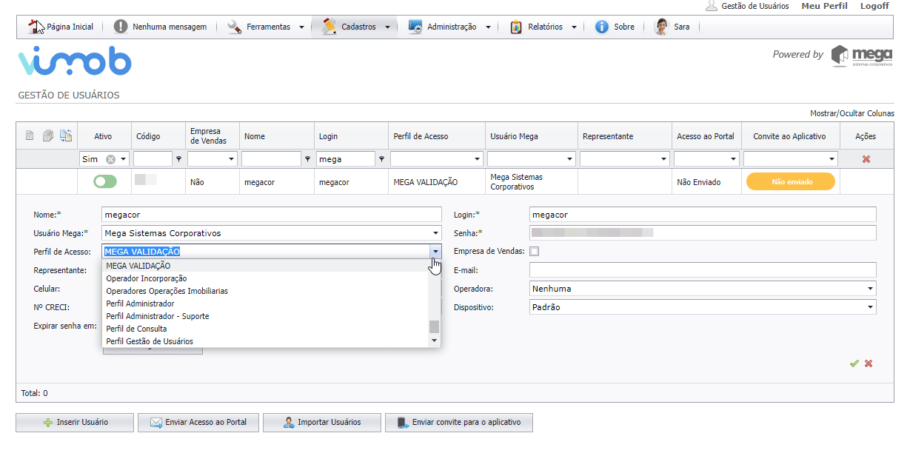Clear all filters with red X under Ações

click(866, 159)
